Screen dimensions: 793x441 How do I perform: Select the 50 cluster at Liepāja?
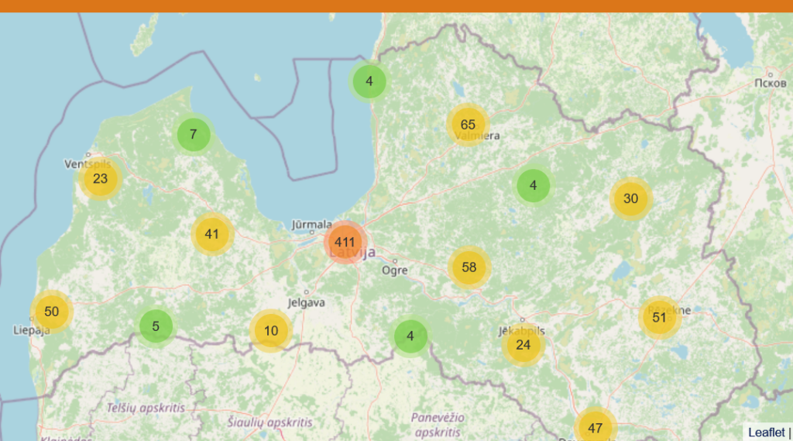tap(51, 312)
